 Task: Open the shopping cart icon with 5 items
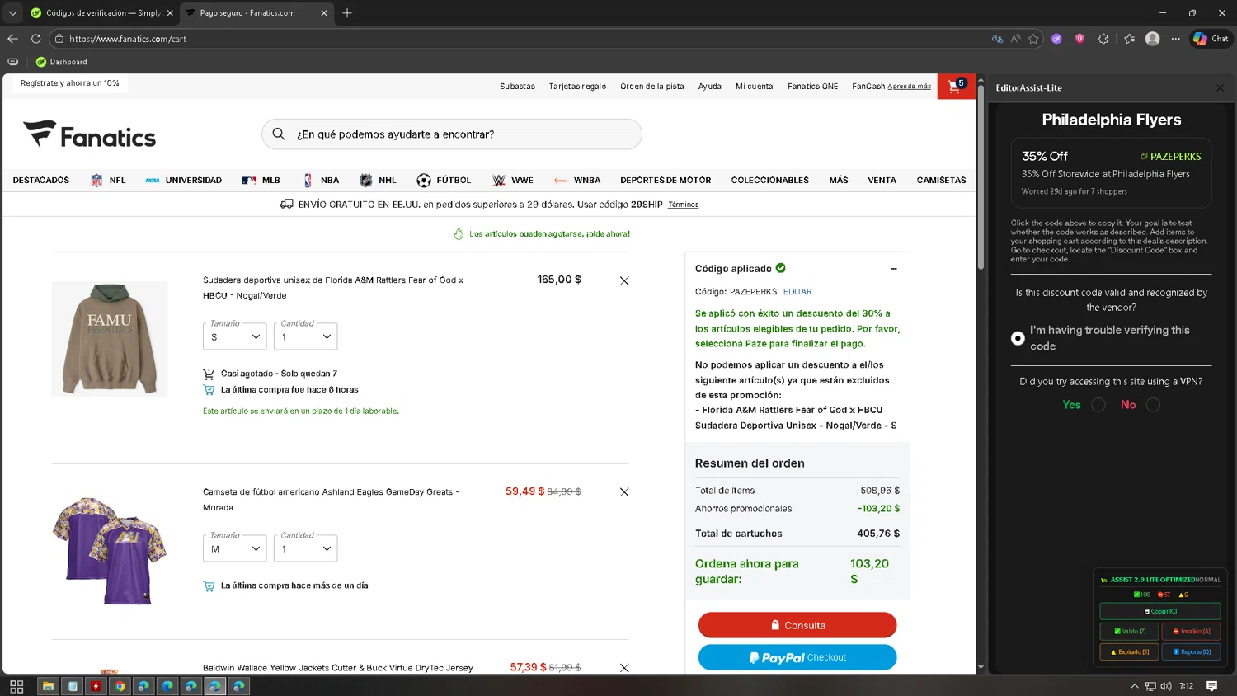(x=956, y=86)
